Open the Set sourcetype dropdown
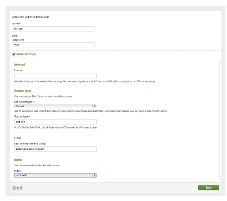 (55, 106)
